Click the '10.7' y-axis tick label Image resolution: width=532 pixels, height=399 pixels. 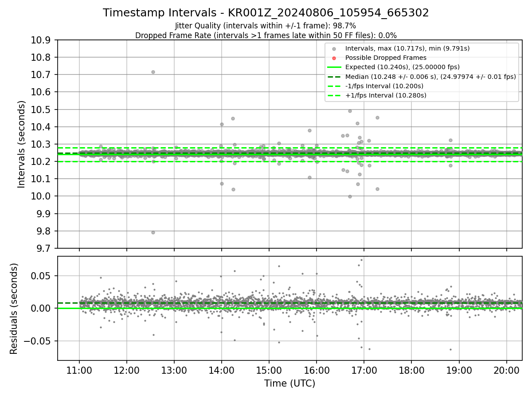pyautogui.click(x=42, y=75)
